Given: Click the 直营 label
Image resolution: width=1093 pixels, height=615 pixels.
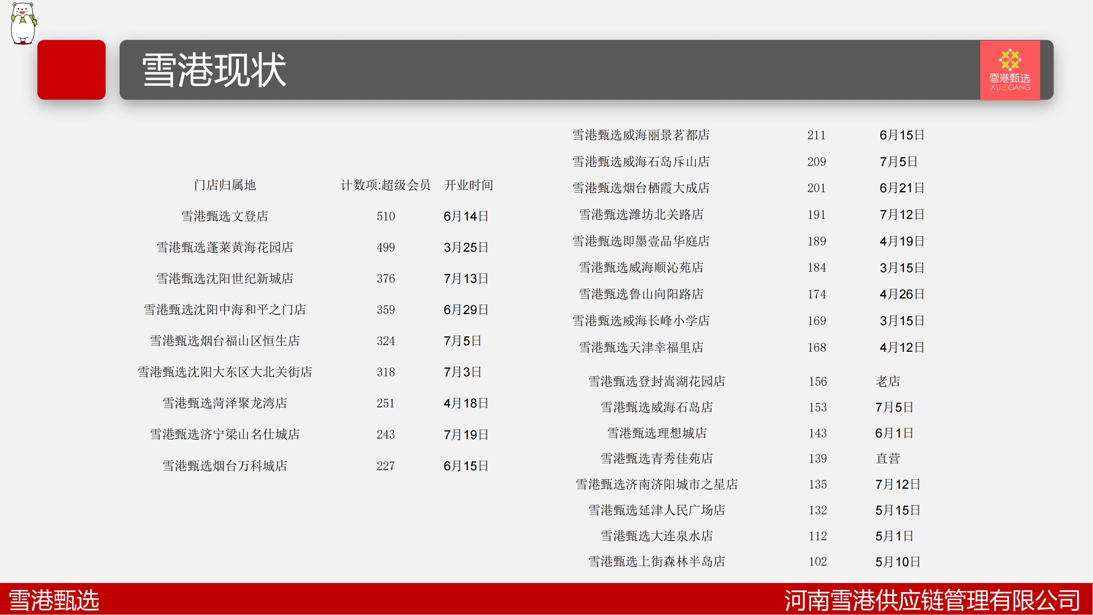Looking at the screenshot, I should [x=888, y=458].
